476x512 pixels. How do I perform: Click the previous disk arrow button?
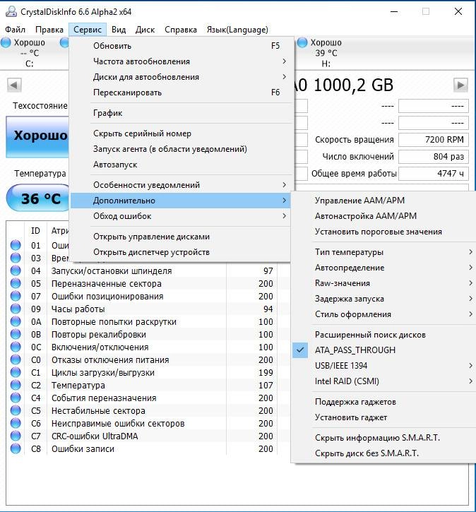pyautogui.click(x=14, y=85)
